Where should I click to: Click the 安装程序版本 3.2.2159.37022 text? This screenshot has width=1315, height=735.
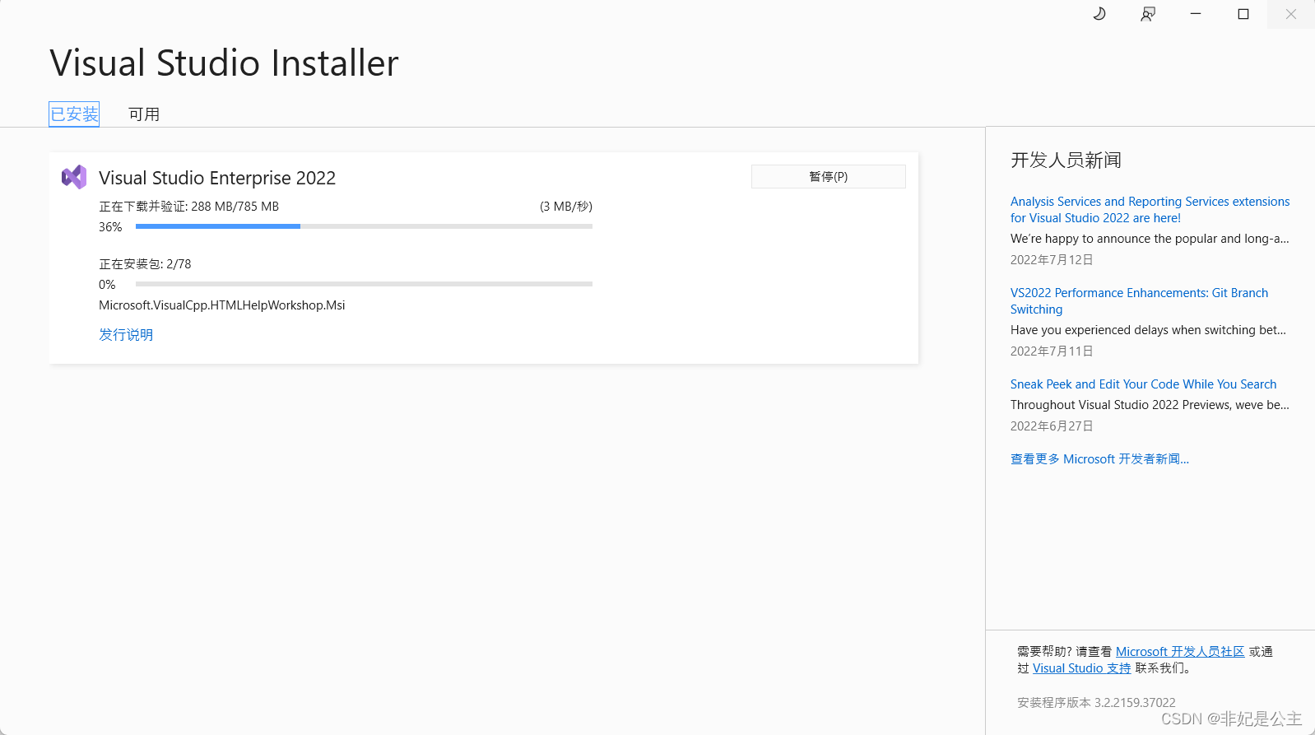(x=1096, y=702)
